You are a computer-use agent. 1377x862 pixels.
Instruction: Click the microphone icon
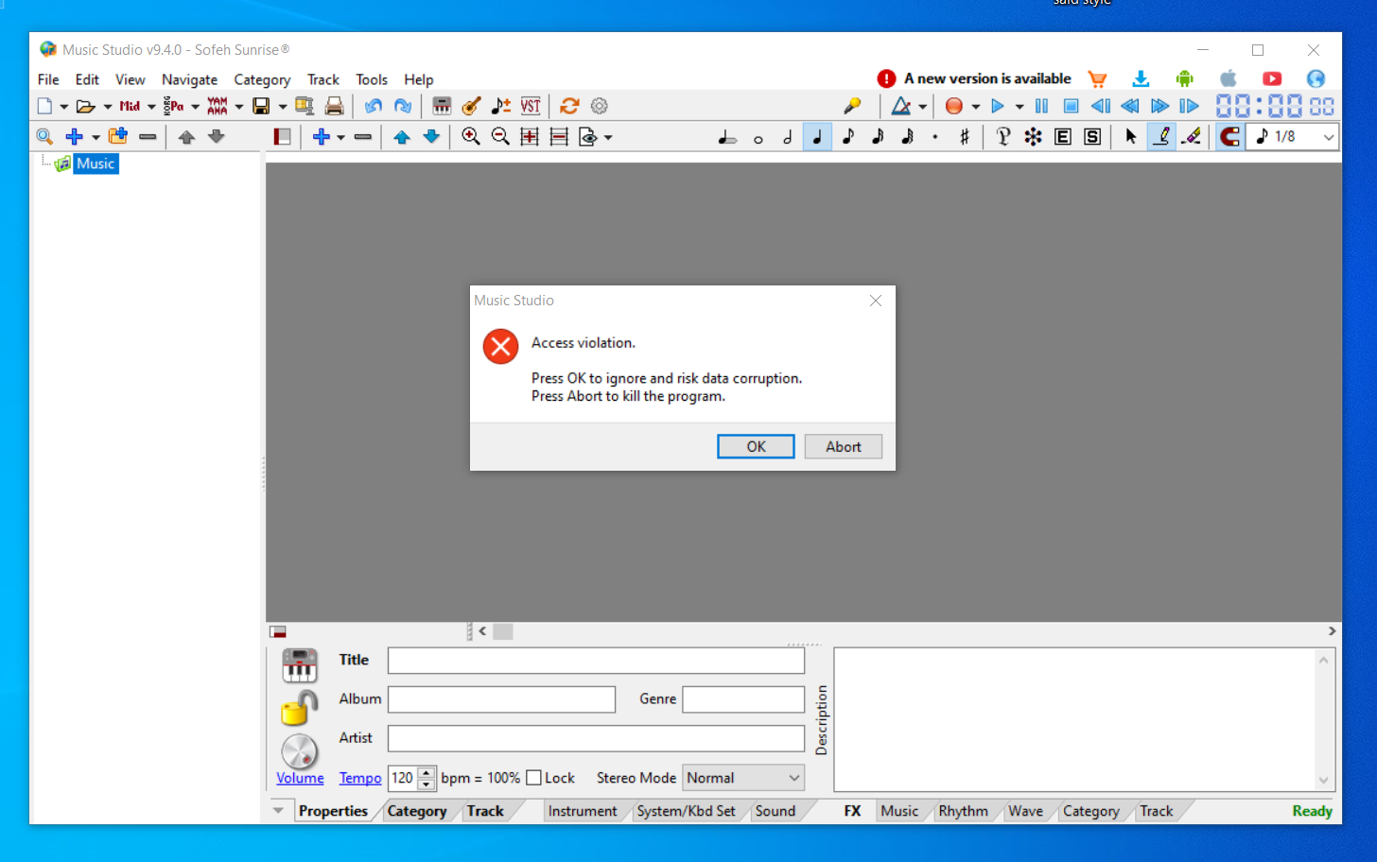click(852, 106)
